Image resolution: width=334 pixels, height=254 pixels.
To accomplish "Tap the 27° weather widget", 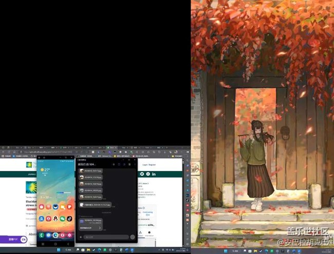I will click(46, 170).
